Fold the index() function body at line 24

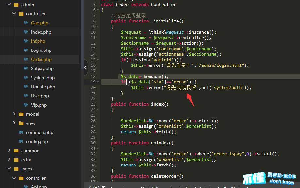(98, 110)
